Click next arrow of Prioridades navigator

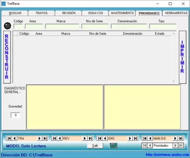tap(175, 145)
